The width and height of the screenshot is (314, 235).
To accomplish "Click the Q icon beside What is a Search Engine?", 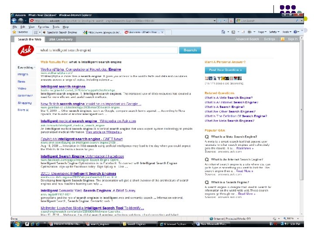I will [207, 182].
